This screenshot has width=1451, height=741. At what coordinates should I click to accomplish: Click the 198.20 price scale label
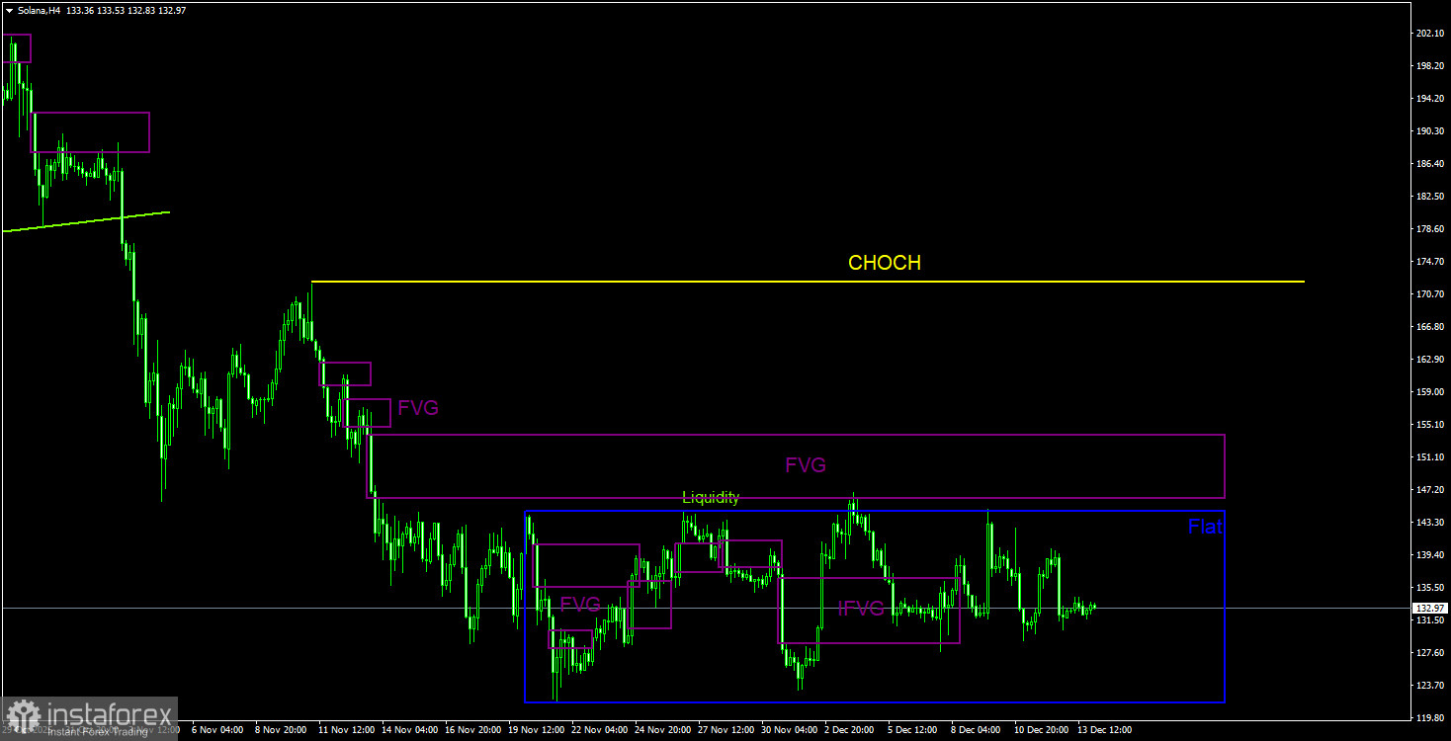pos(1428,66)
